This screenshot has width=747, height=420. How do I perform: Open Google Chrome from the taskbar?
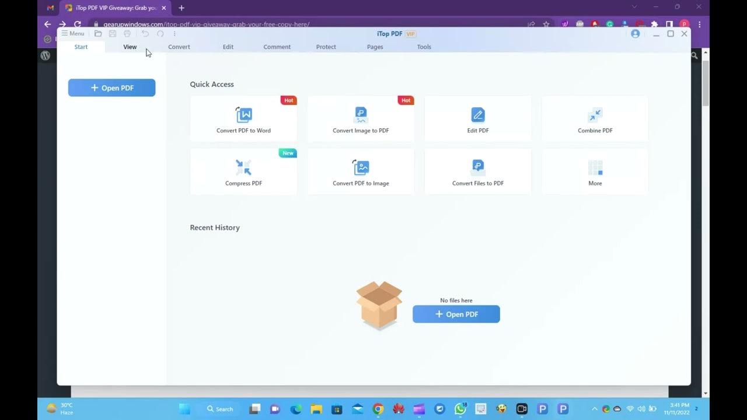coord(378,409)
